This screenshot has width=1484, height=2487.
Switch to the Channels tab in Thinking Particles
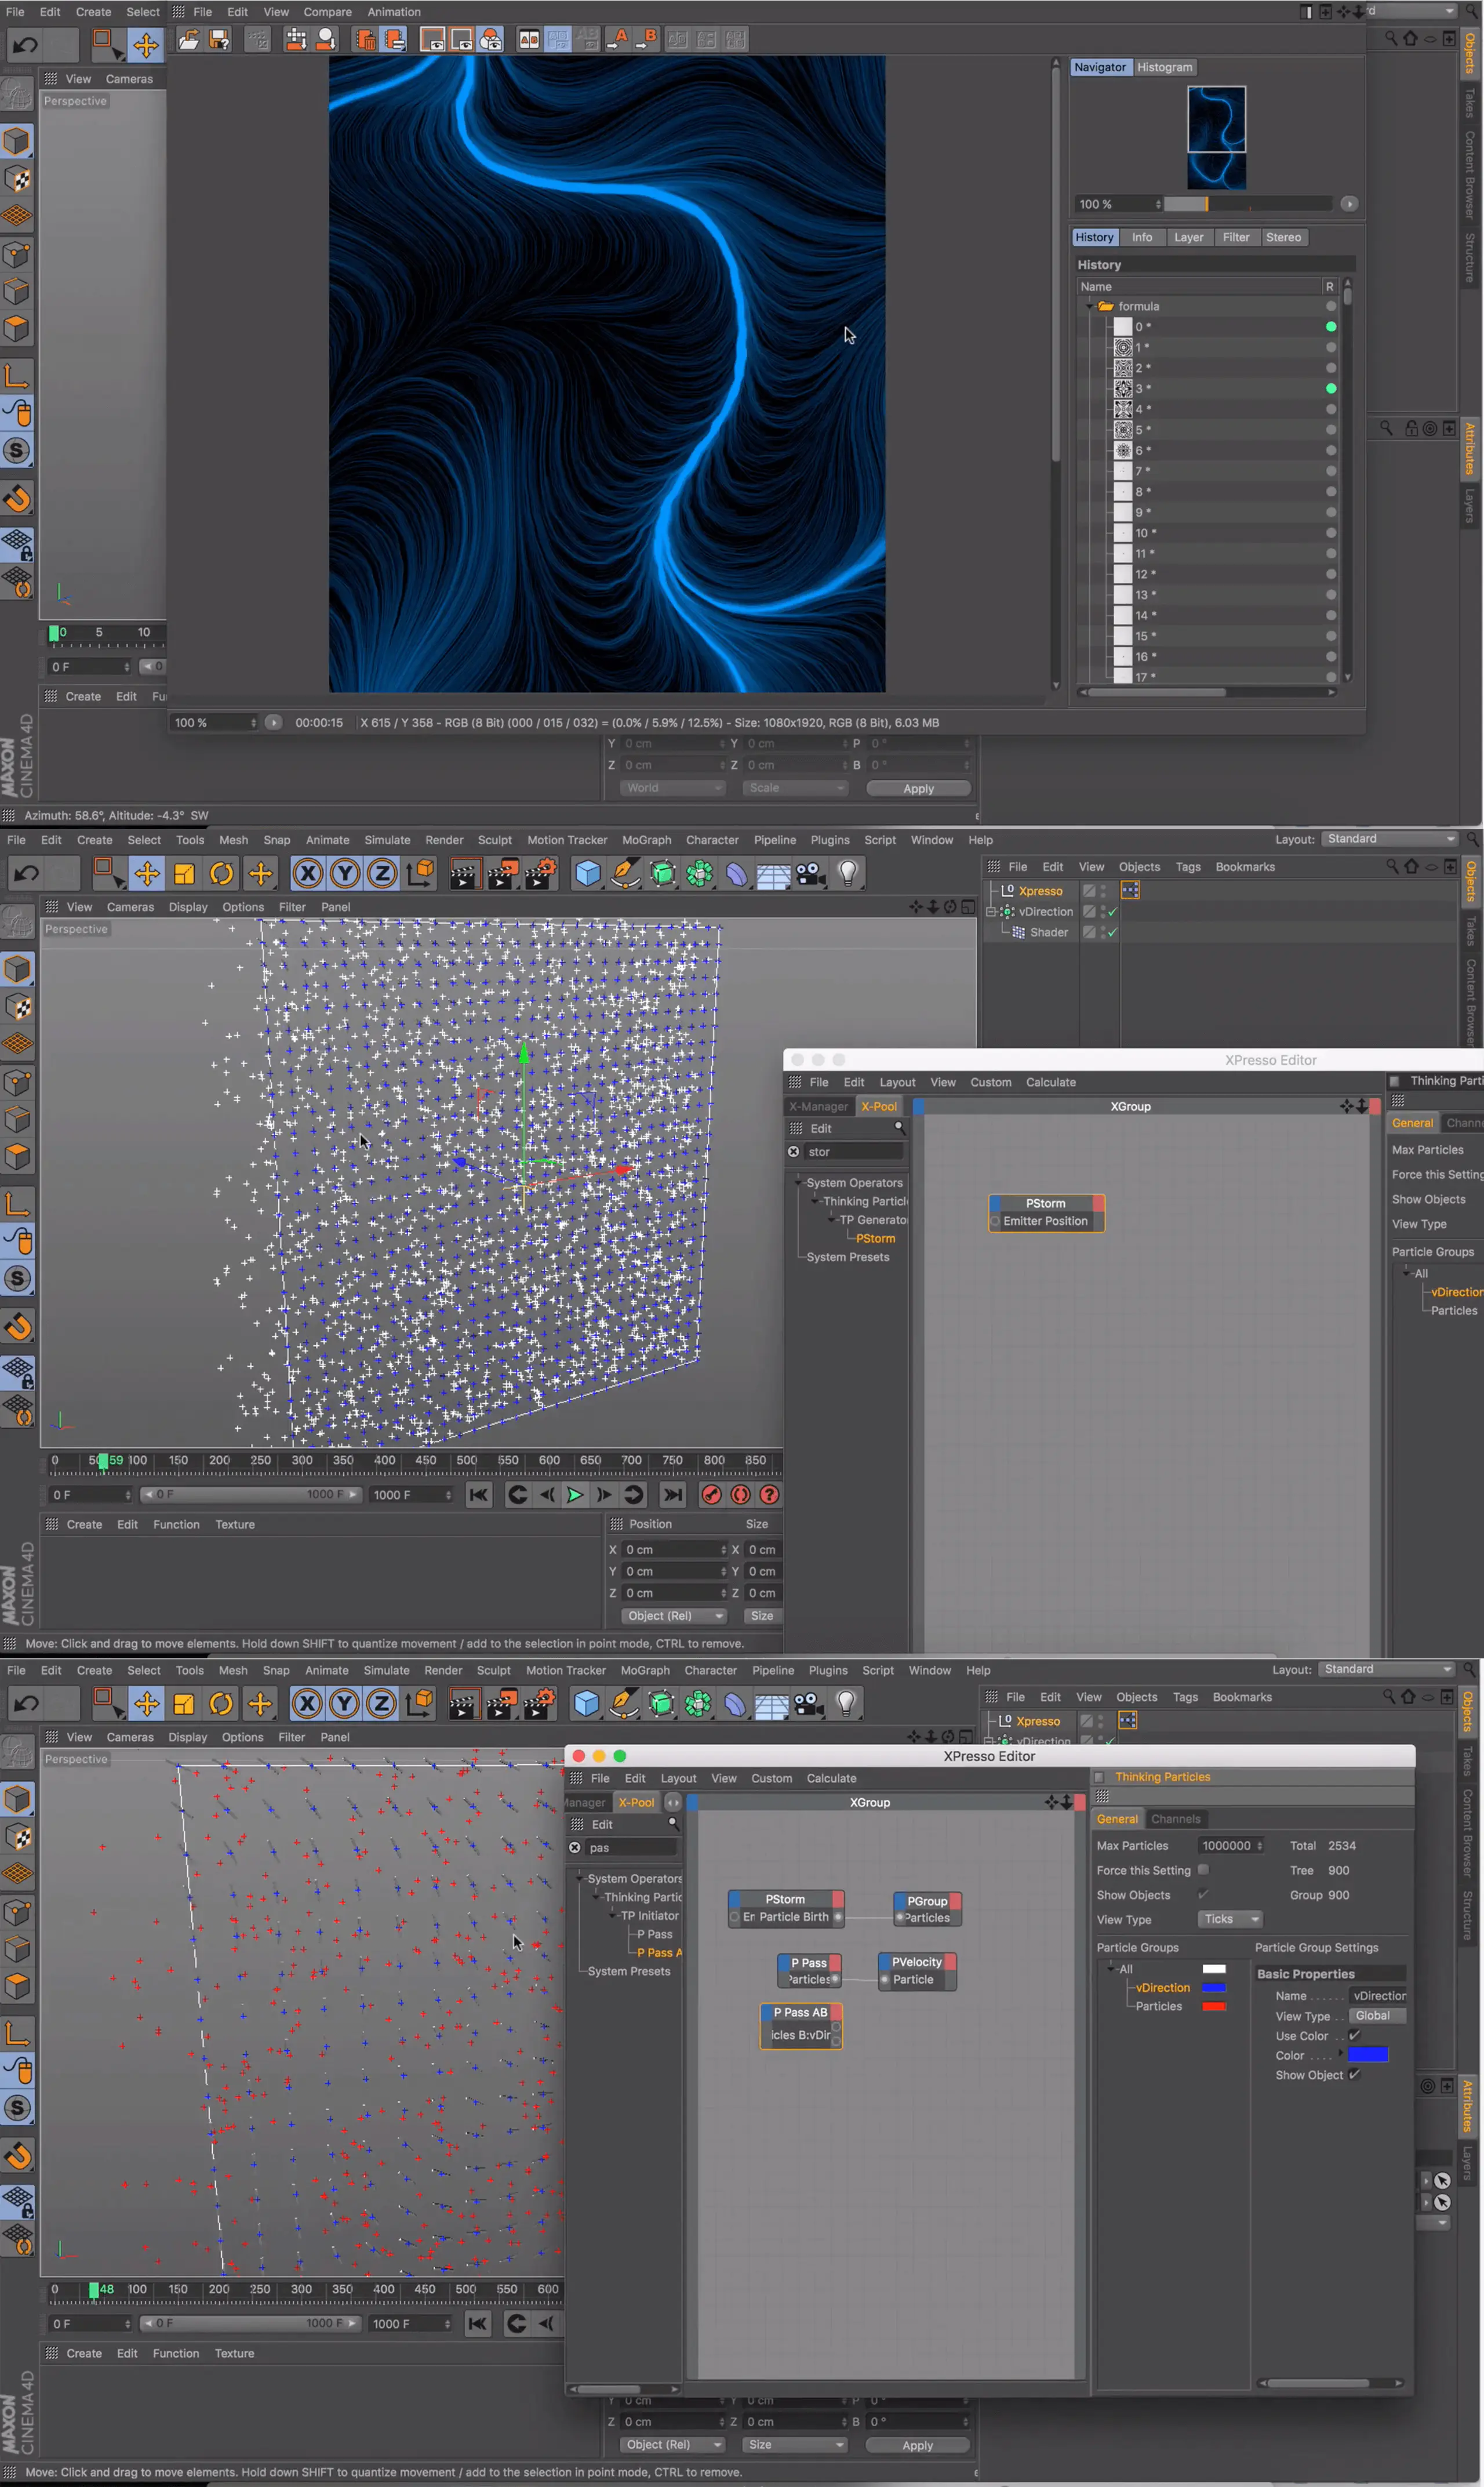point(1176,1819)
